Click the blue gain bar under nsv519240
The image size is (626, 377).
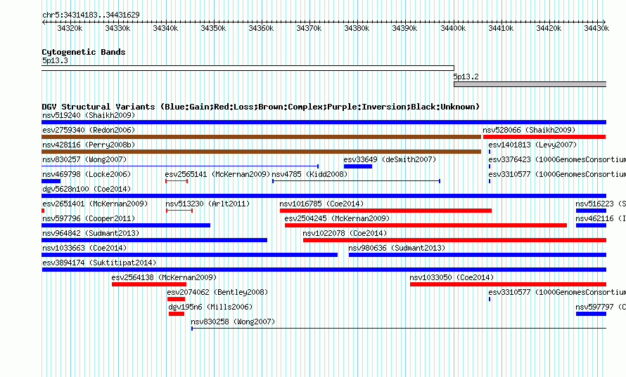coord(324,122)
